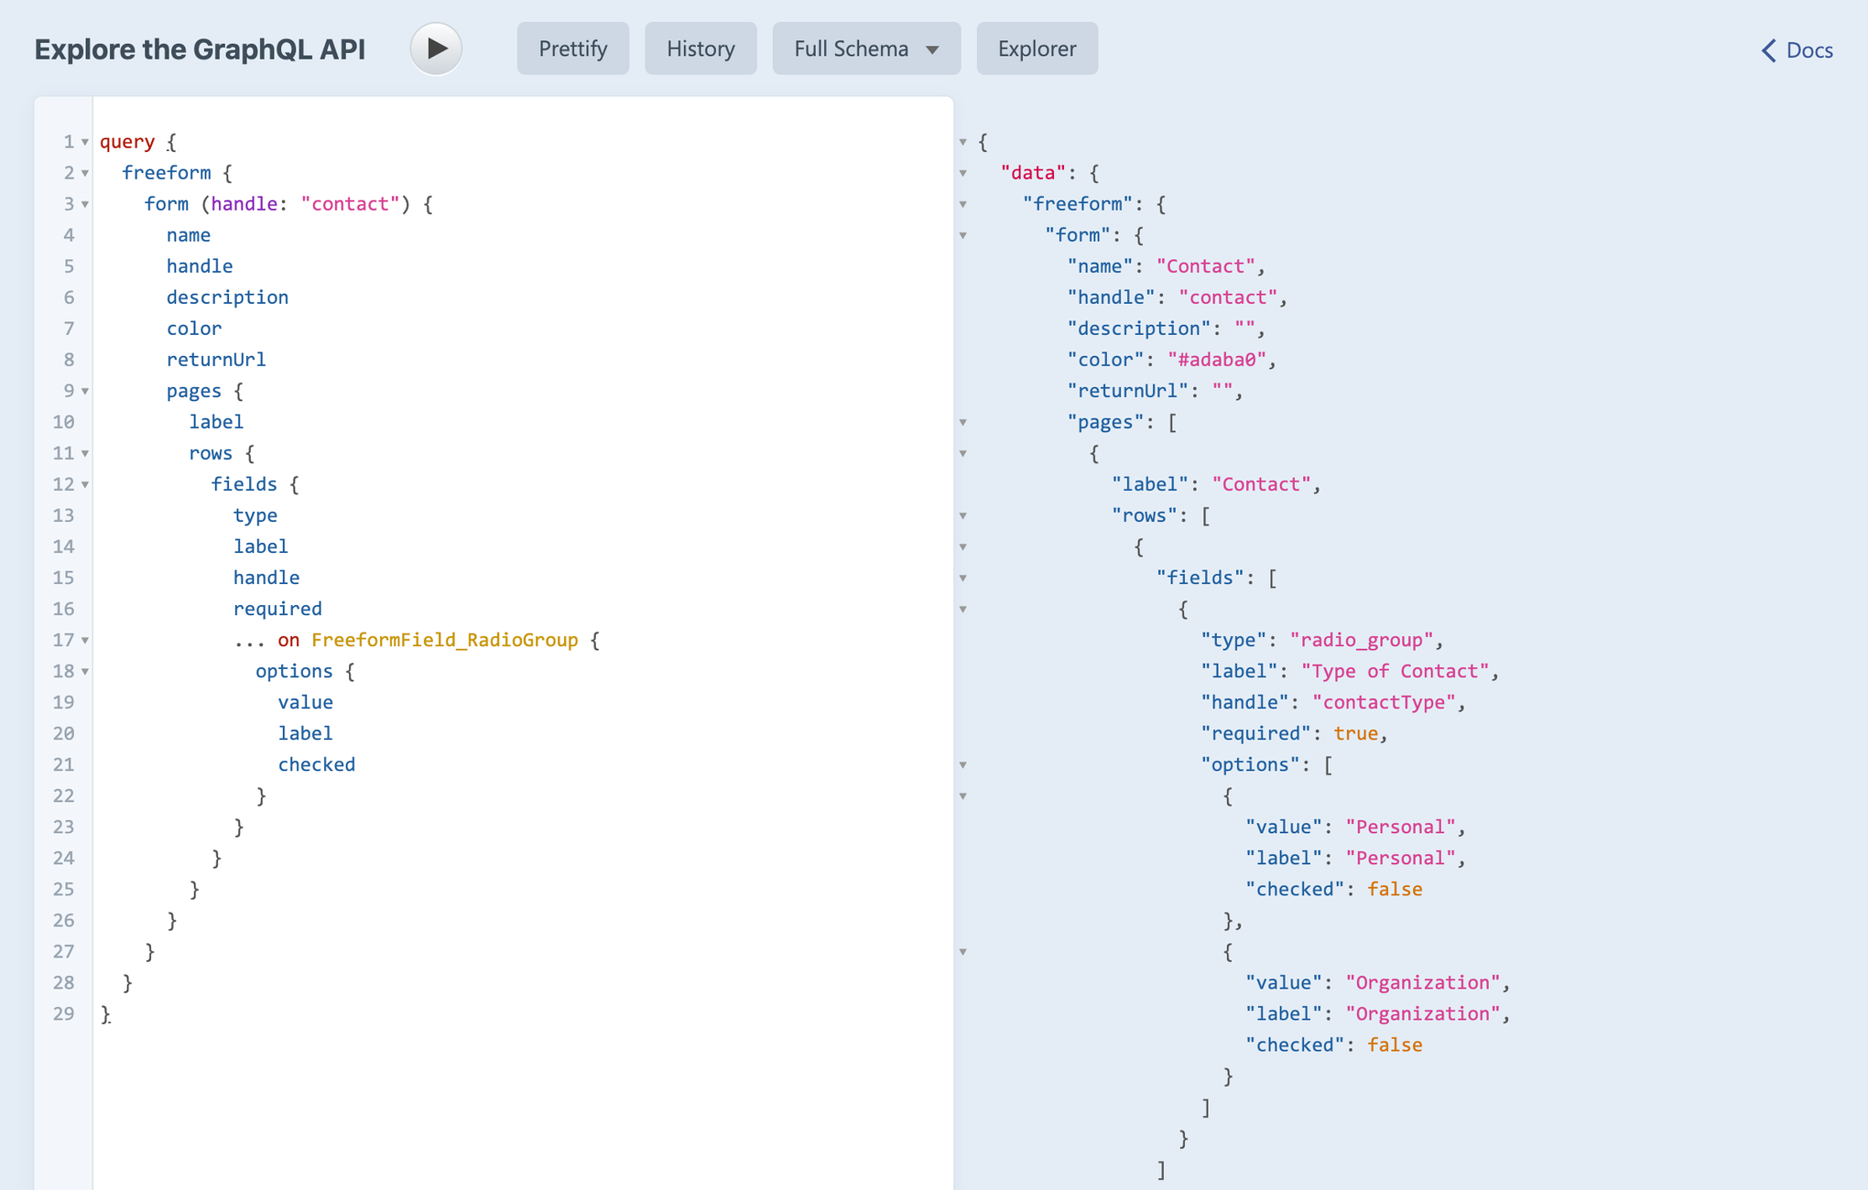Run the GraphQL query with play button
Viewport: 1868px width, 1190px height.
pos(436,49)
